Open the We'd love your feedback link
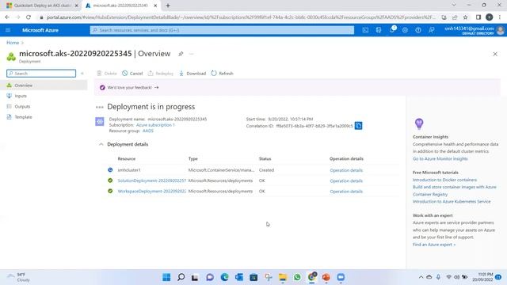 [x=133, y=88]
